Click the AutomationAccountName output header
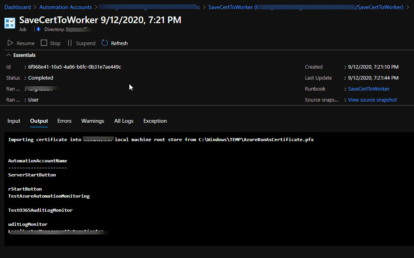The image size is (414, 258). 38,160
